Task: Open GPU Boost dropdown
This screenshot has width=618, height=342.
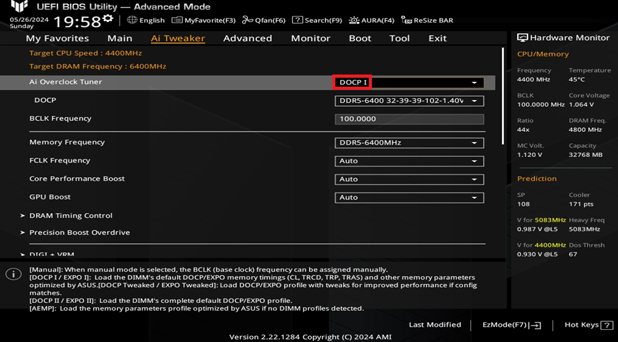Action: (x=409, y=197)
